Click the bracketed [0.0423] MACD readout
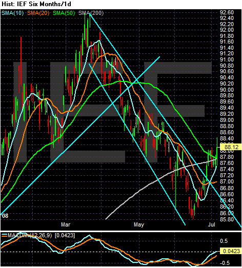 [65, 235]
